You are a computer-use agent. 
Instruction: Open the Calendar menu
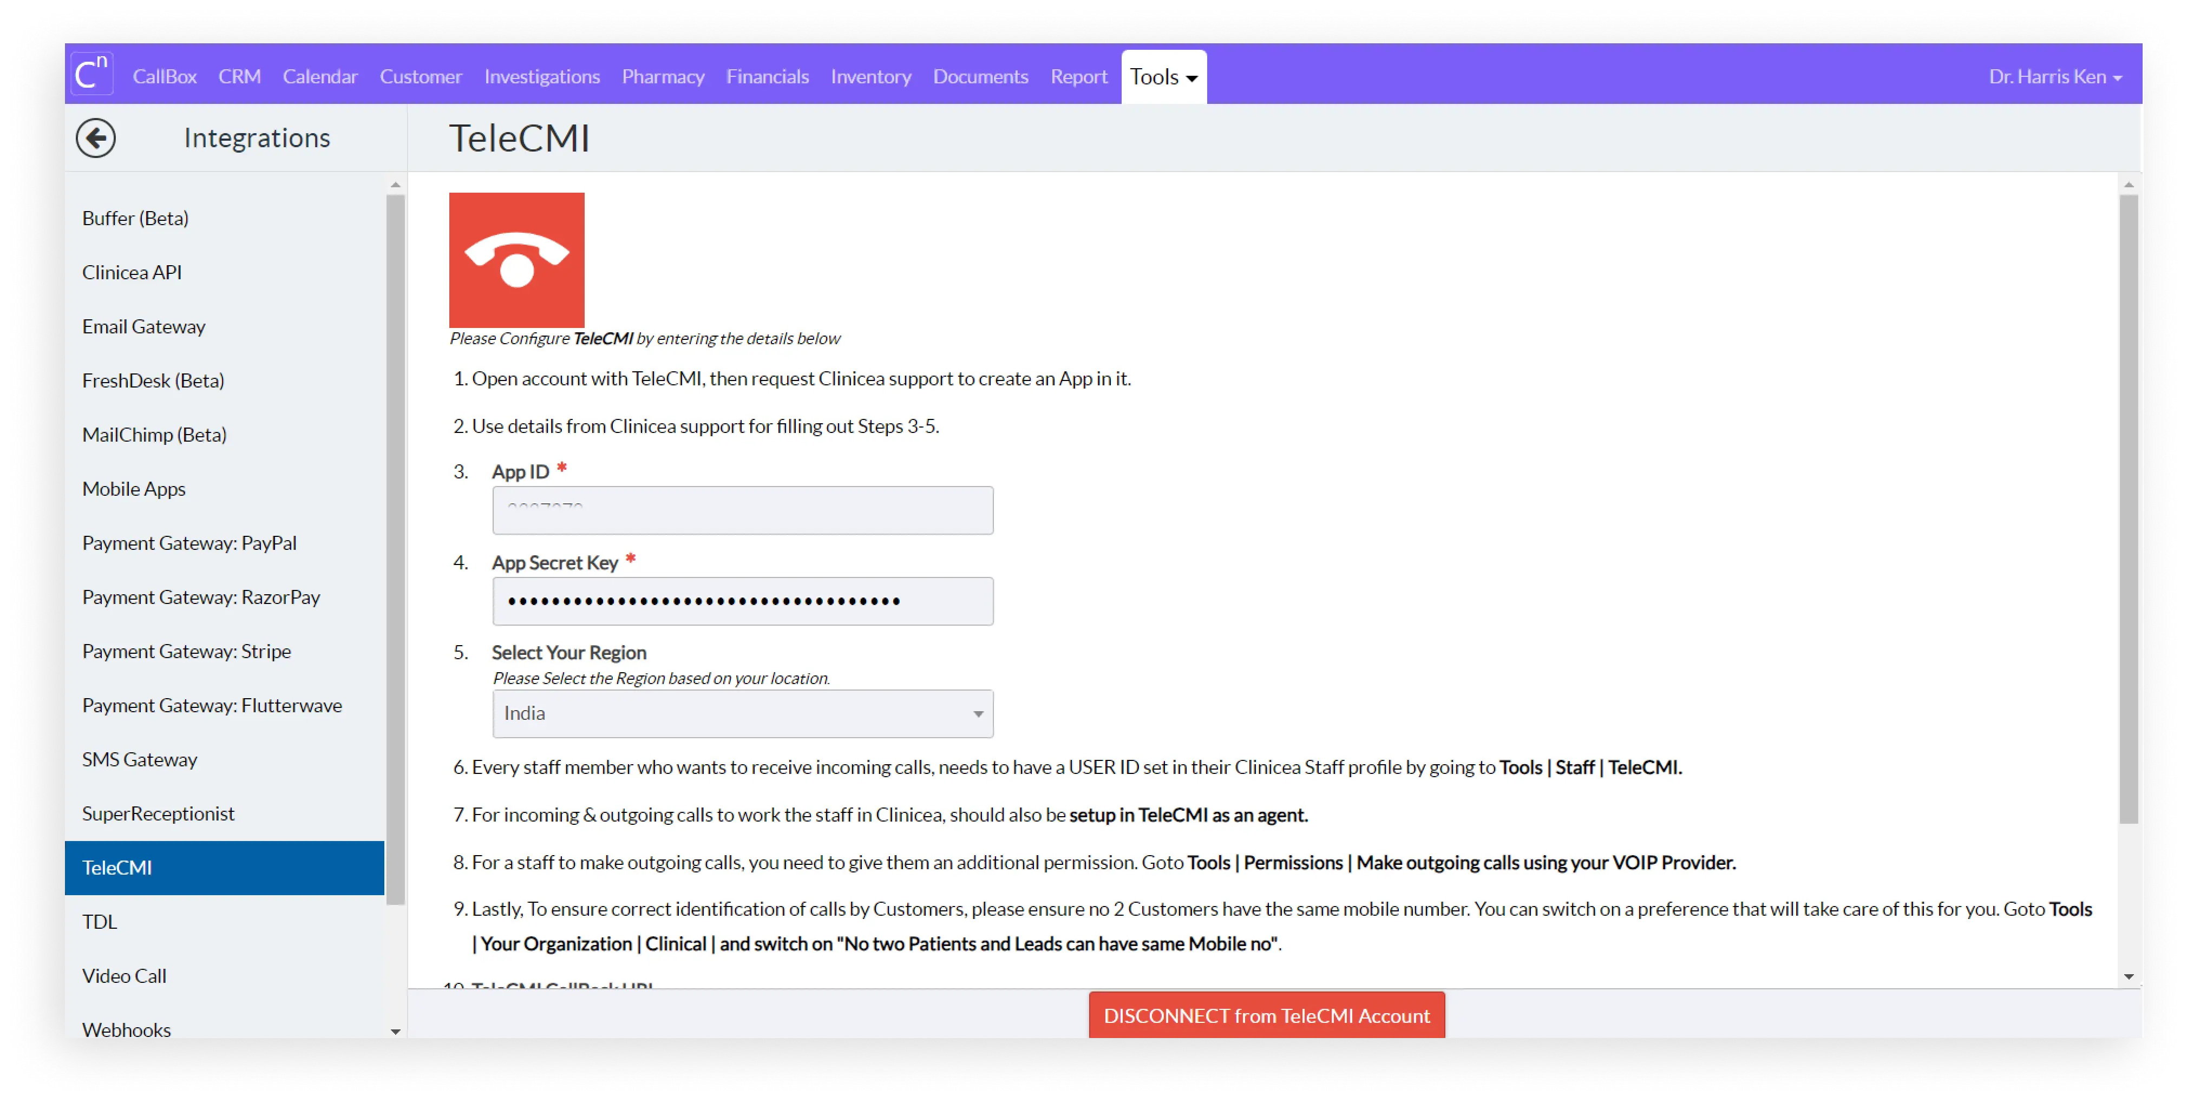tap(320, 76)
